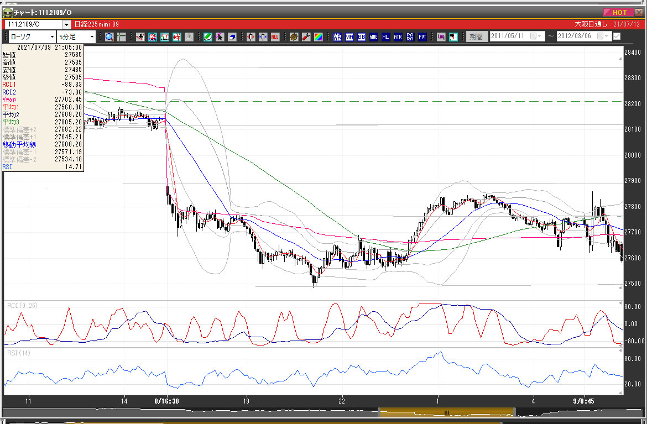
Task: Open the rainbow color settings icon
Action: tap(319, 37)
